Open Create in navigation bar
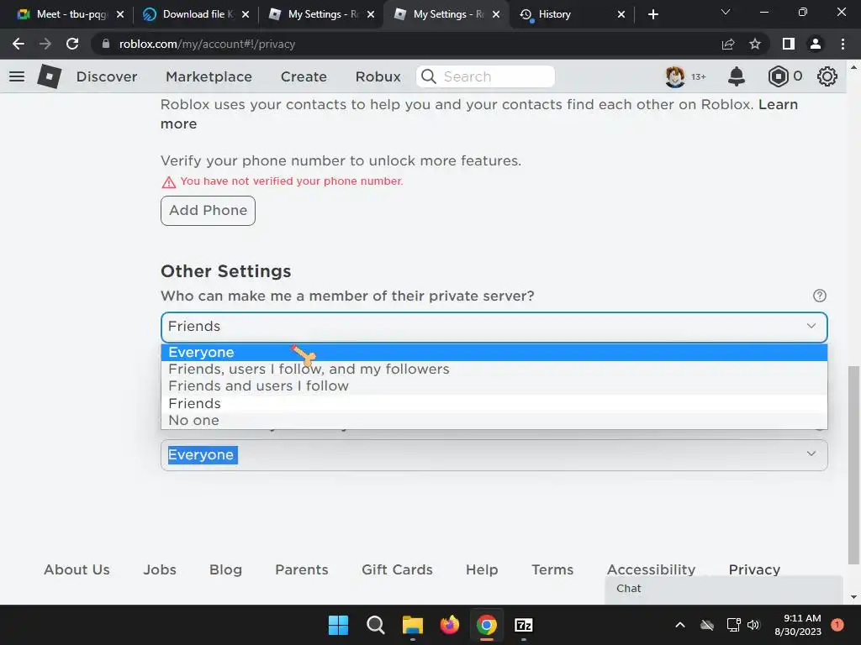861x645 pixels. [304, 76]
